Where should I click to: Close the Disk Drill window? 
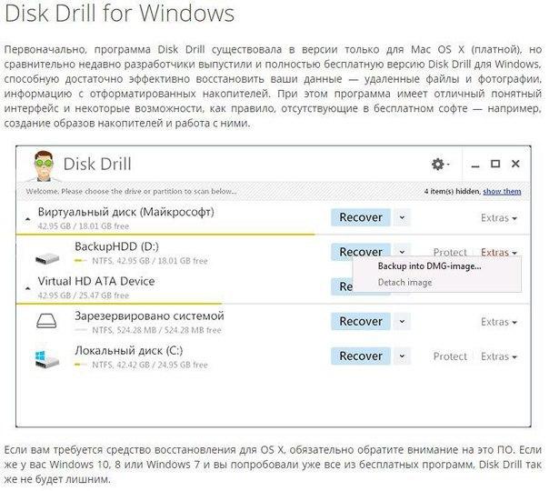click(515, 164)
